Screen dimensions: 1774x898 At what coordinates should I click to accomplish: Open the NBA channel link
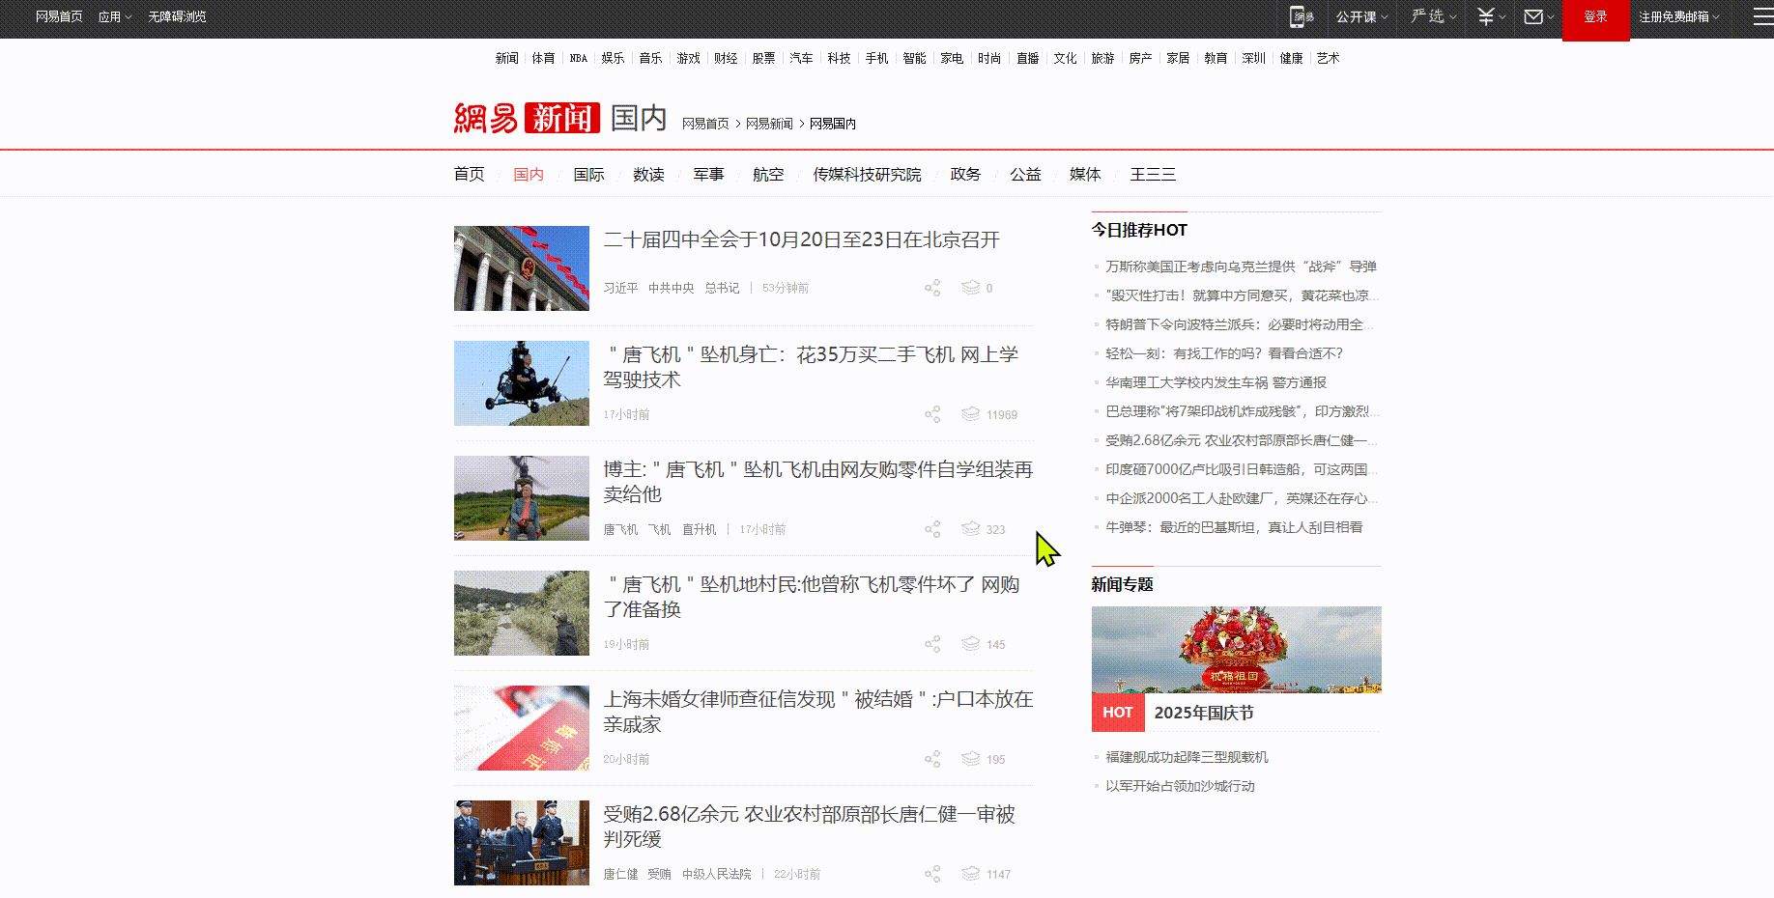[578, 58]
